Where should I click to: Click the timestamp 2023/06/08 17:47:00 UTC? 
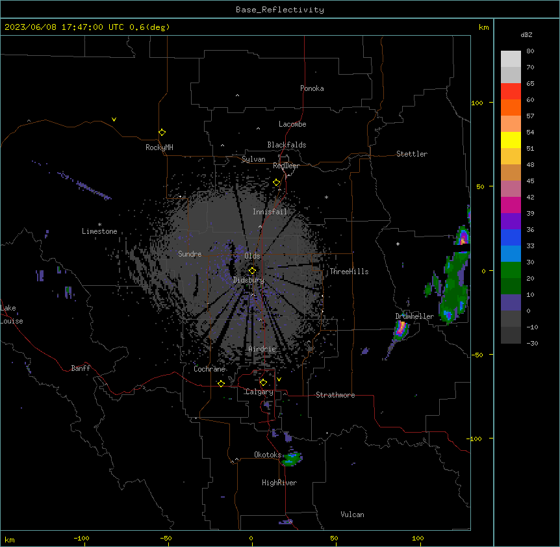(x=64, y=27)
